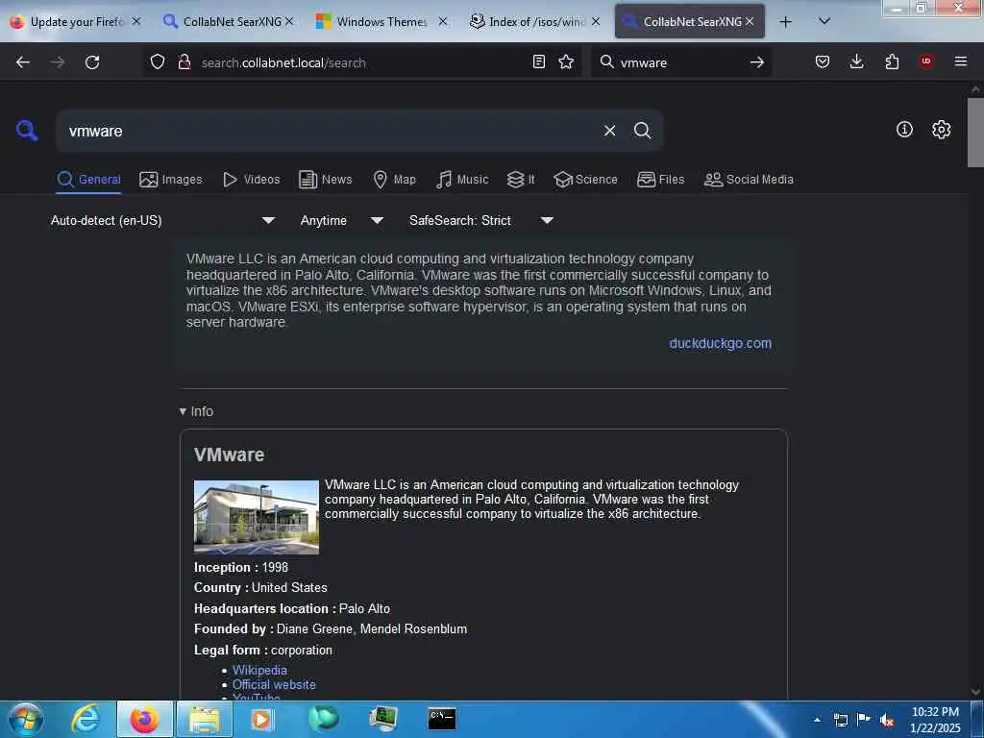
Task: Toggle reader view icon
Action: 538,61
